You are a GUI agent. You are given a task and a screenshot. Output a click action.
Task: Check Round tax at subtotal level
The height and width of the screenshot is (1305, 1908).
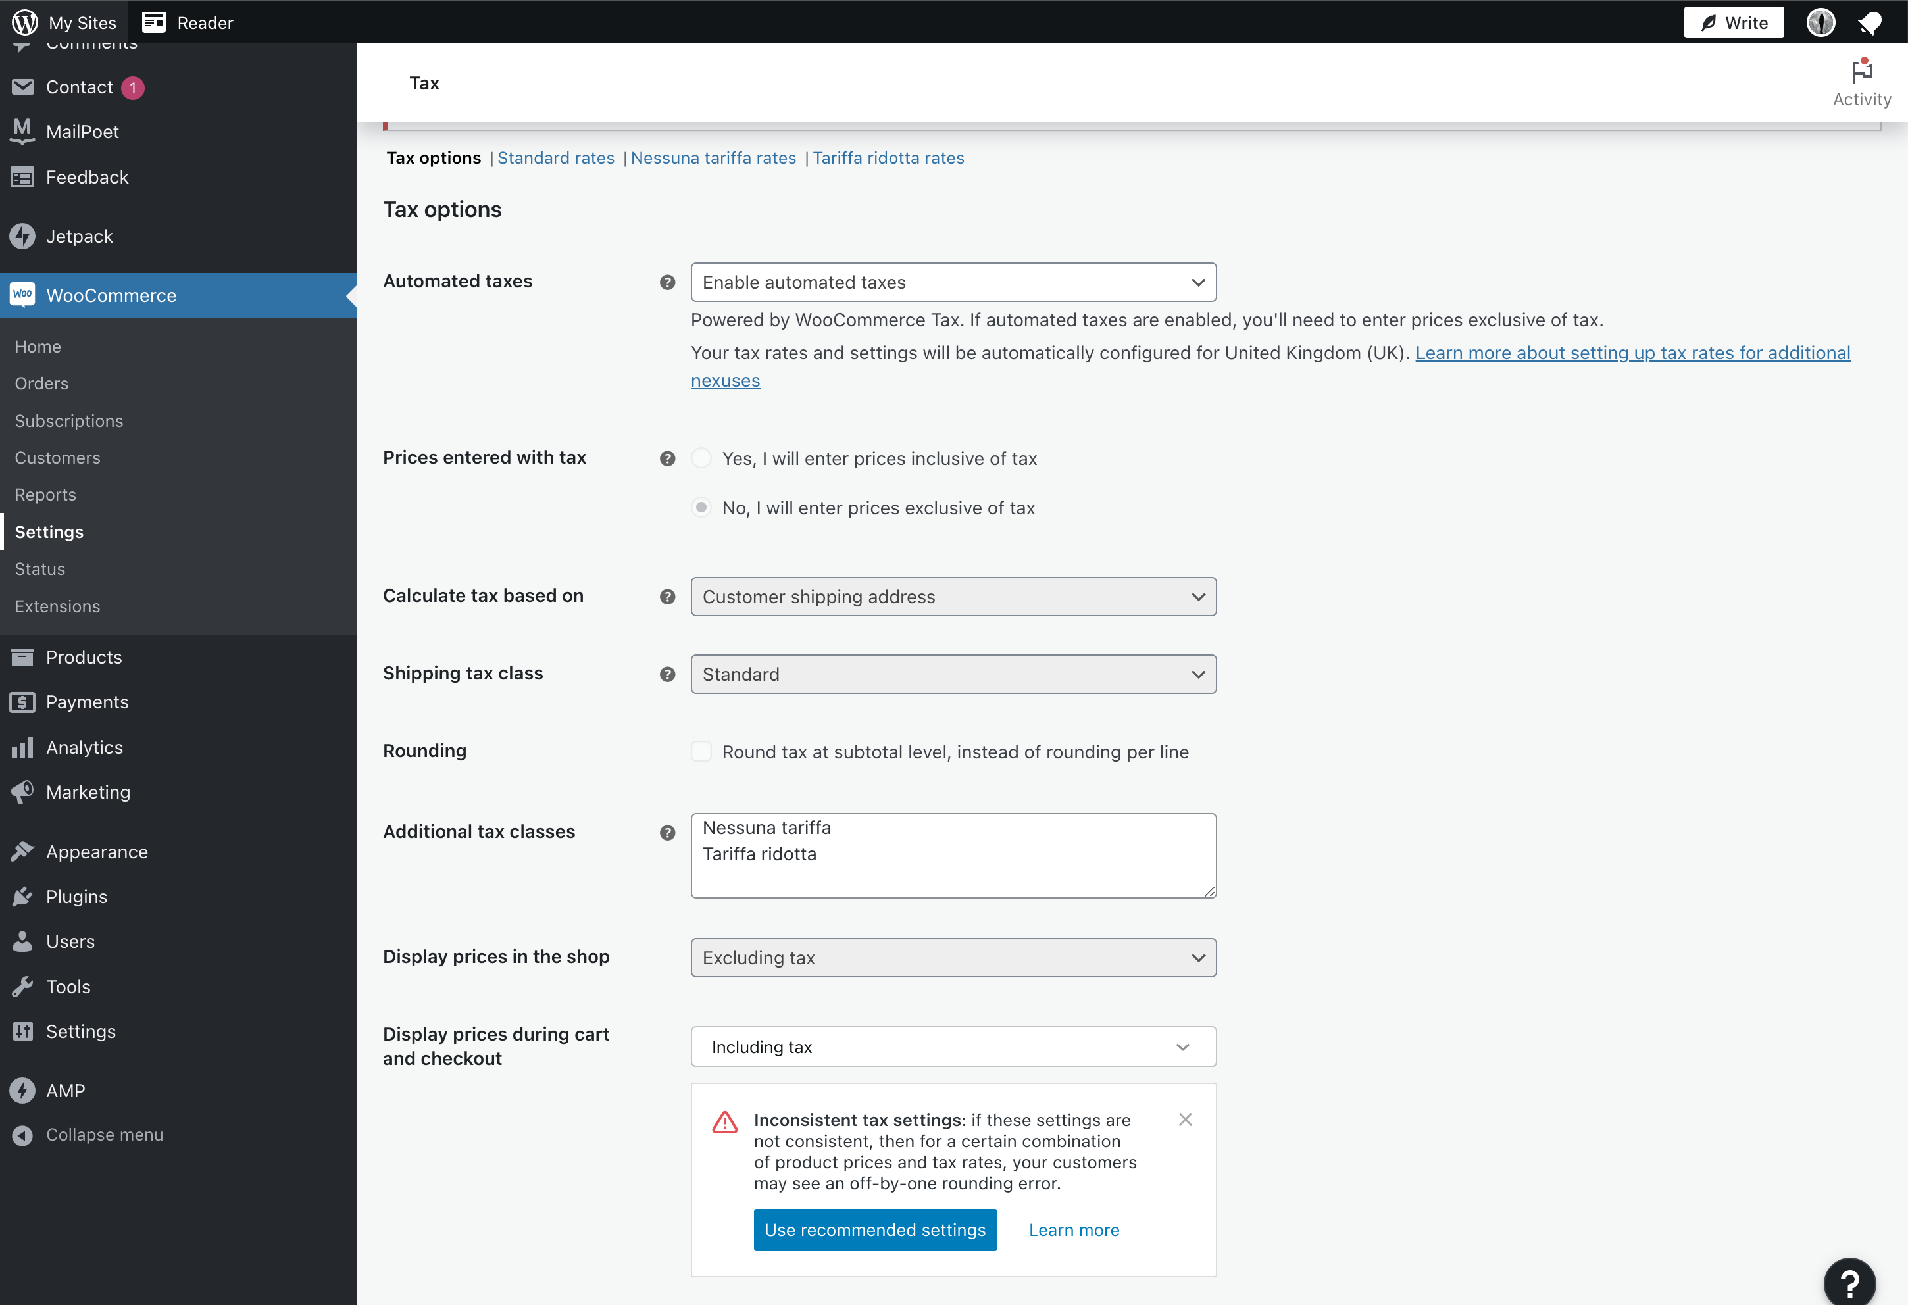pyautogui.click(x=701, y=751)
